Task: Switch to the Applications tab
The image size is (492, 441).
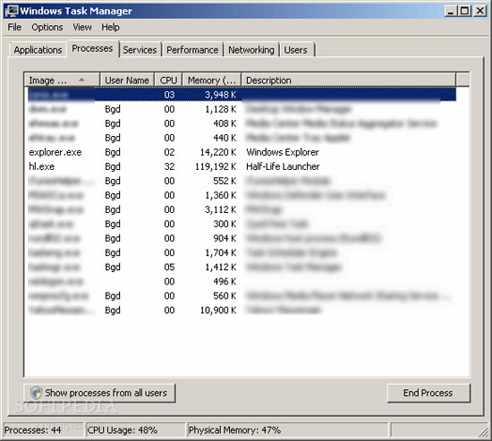Action: [x=38, y=50]
